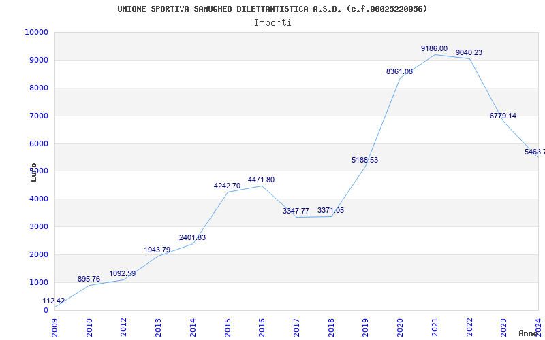
Task: Click the y-axis value 10000
Action: [36, 32]
